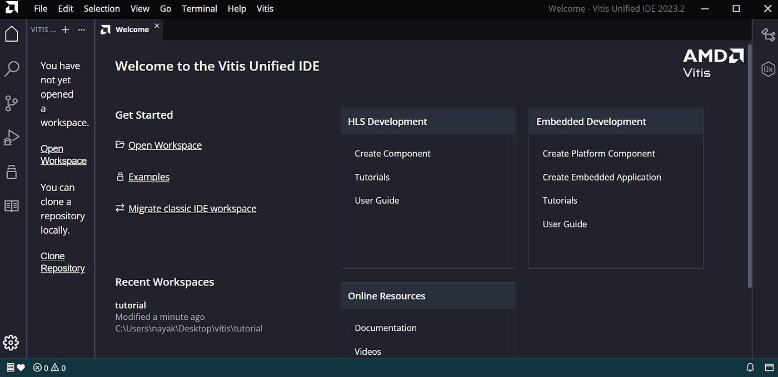The image size is (778, 377).
Task: Click Clone Repository link in side panel
Action: pos(63,262)
